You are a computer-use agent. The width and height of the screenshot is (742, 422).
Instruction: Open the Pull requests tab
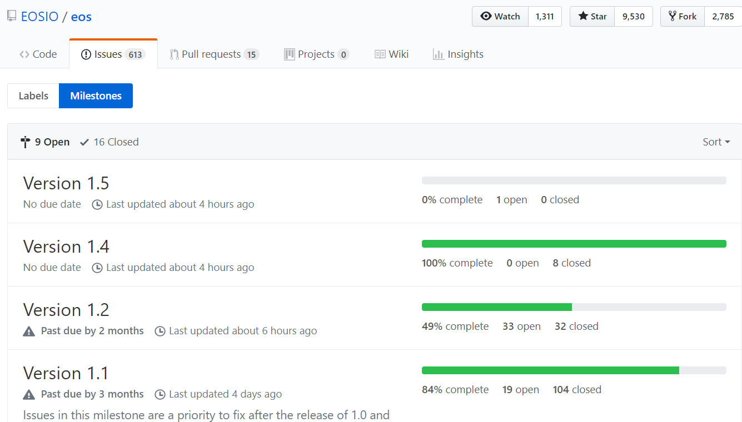(x=214, y=54)
